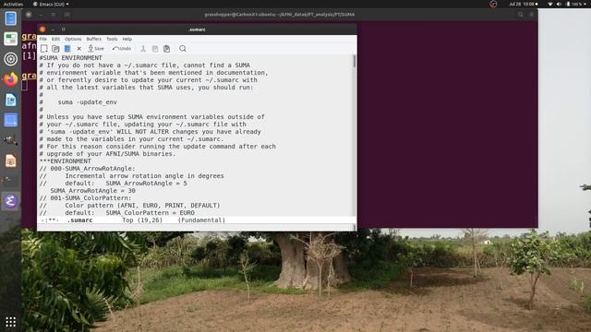Click the purple Emacs icon in the dock

click(10, 201)
